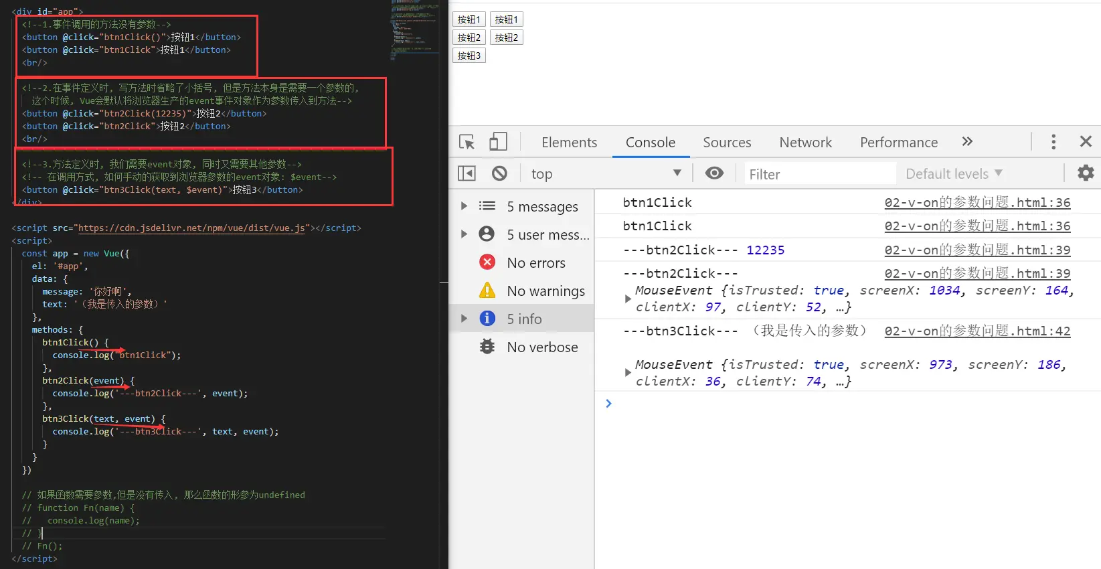Click the 按钮3 button on the page

(x=469, y=56)
